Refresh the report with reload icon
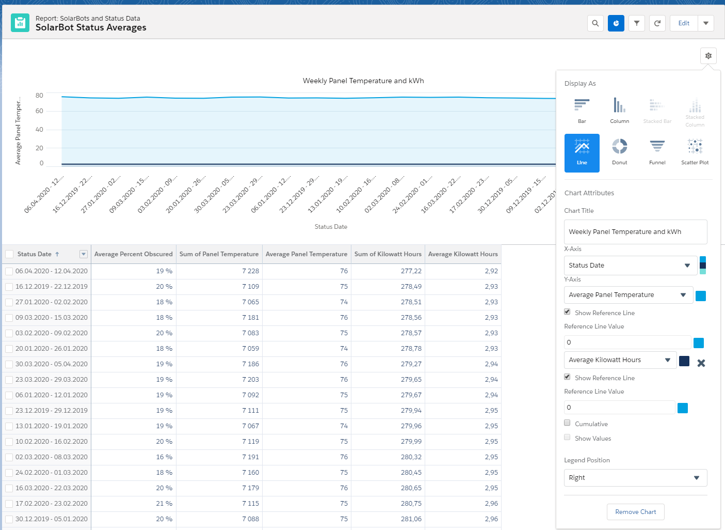Image resolution: width=725 pixels, height=530 pixels. (x=657, y=23)
